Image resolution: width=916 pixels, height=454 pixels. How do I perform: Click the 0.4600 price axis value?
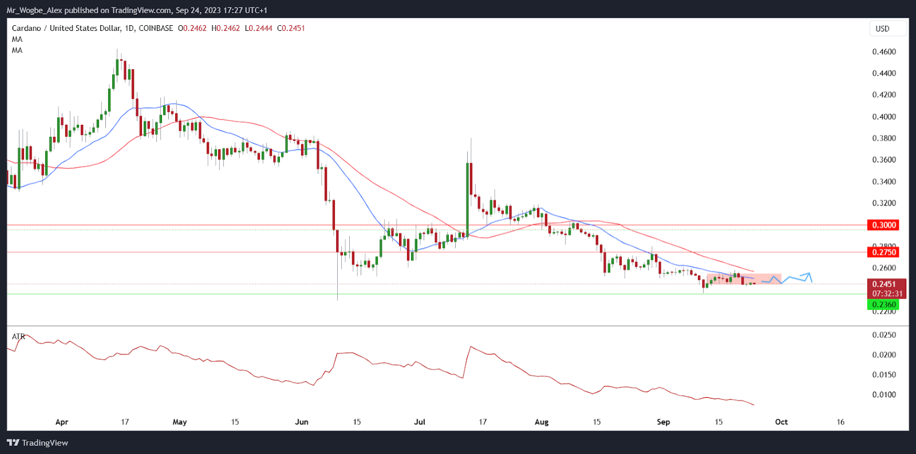click(x=883, y=52)
